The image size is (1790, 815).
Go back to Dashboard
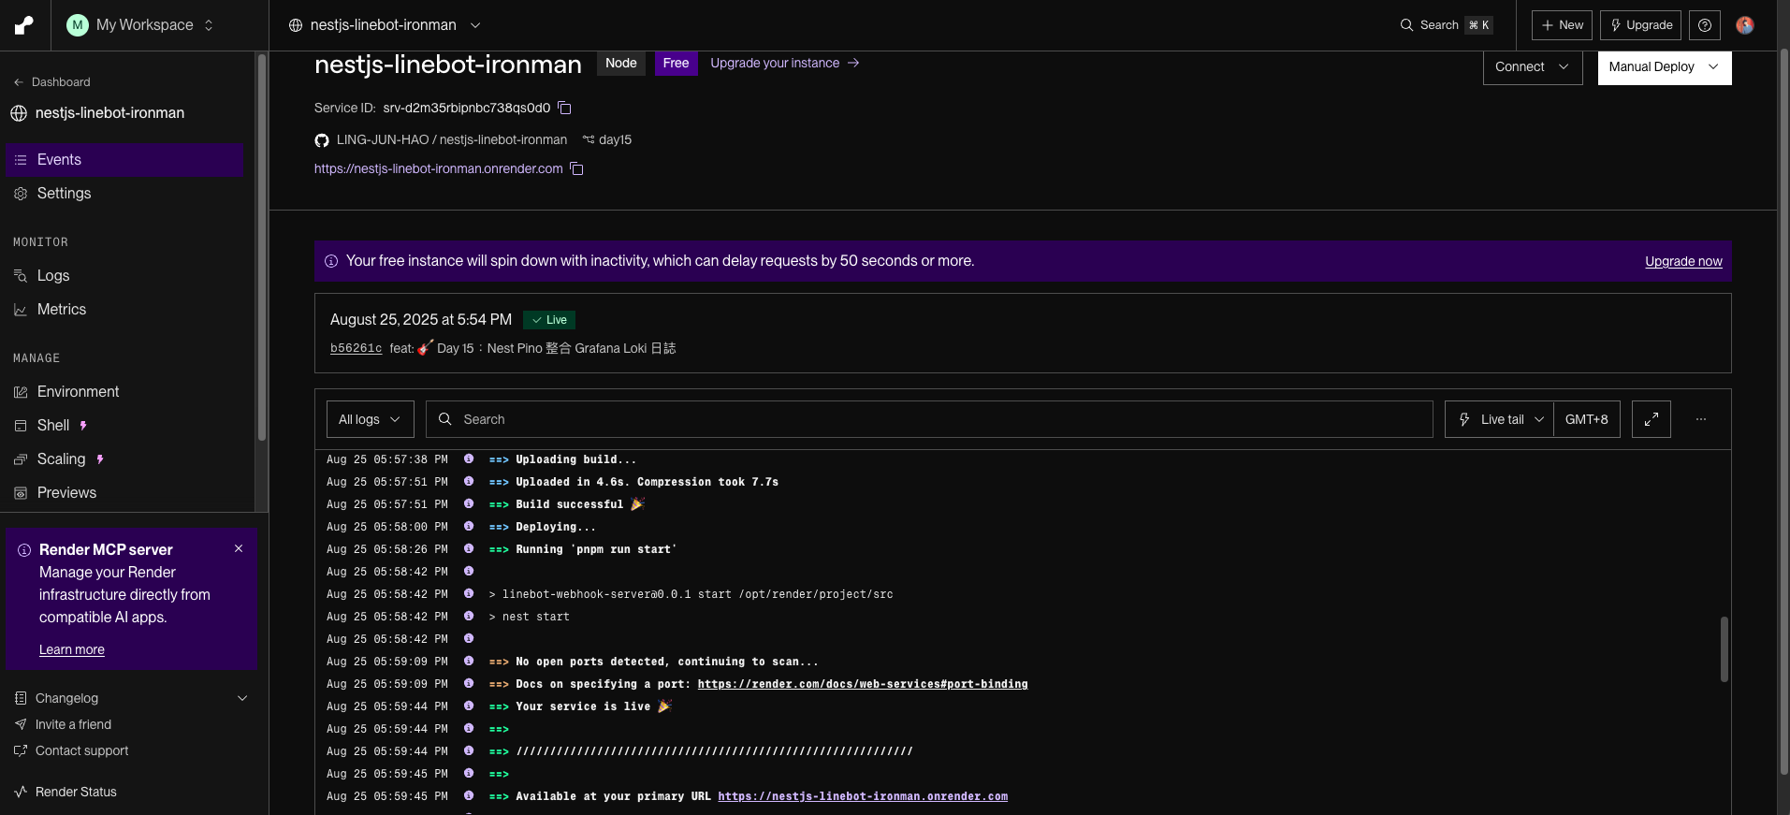point(61,82)
